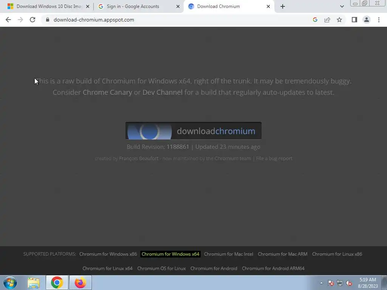Expand the tab search dropdown arrow
Viewport: 387px width, 290px height.
pyautogui.click(x=342, y=6)
